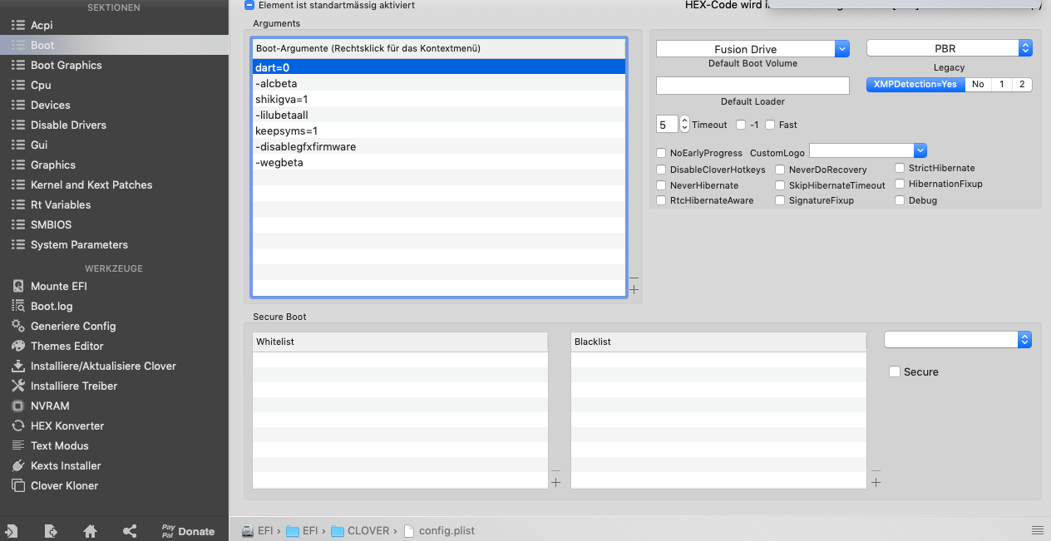Enable the Timeout -1 checkbox
1051x541 pixels.
point(741,125)
